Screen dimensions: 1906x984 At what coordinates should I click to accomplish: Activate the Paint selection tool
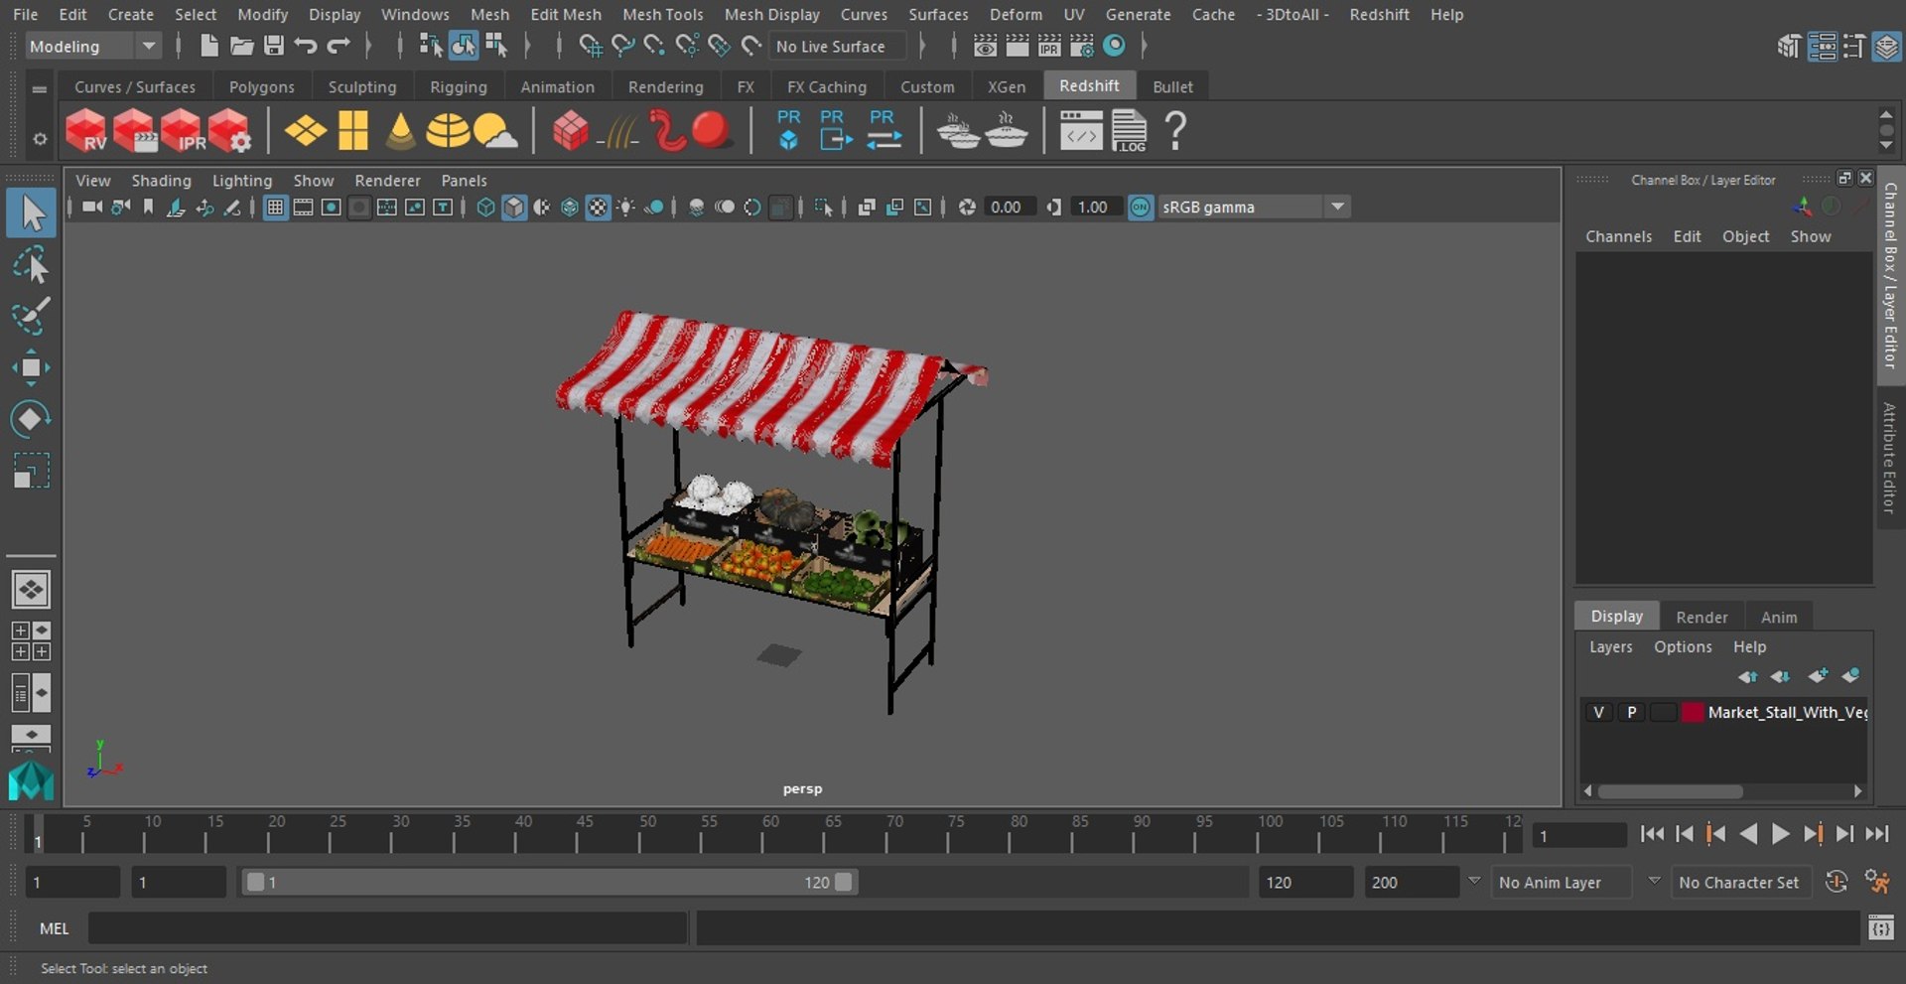[x=31, y=316]
